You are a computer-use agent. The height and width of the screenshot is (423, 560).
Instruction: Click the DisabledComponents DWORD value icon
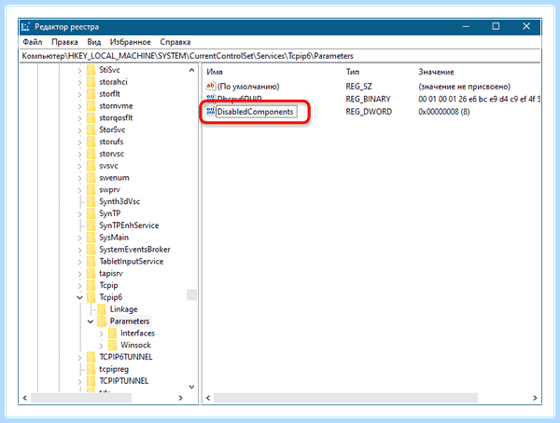211,111
